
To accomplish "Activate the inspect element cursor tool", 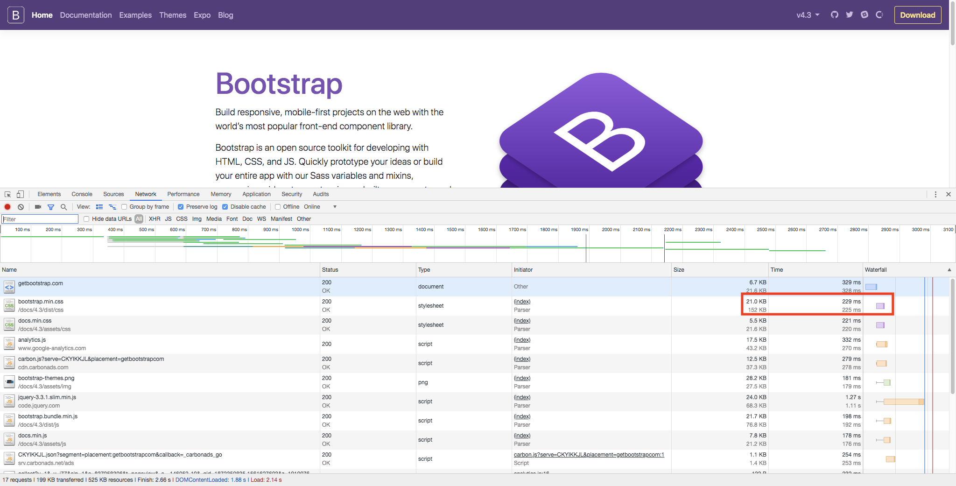I will [x=7, y=194].
